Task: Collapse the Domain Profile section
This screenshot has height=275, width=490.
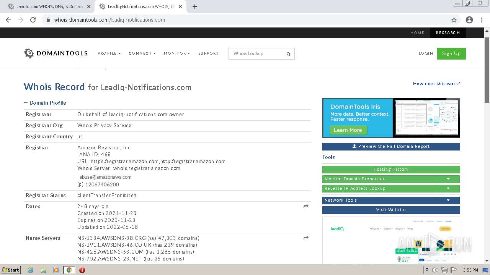Action: coord(45,103)
